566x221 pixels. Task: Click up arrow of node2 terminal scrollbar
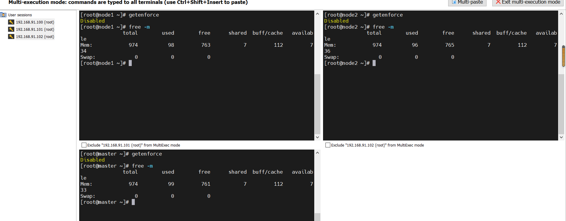click(x=561, y=14)
